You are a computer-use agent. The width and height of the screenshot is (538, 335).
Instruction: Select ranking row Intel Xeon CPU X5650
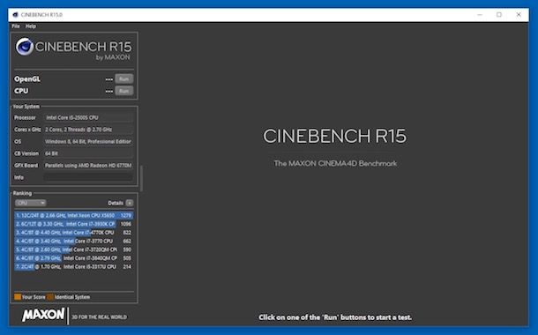tap(74, 215)
